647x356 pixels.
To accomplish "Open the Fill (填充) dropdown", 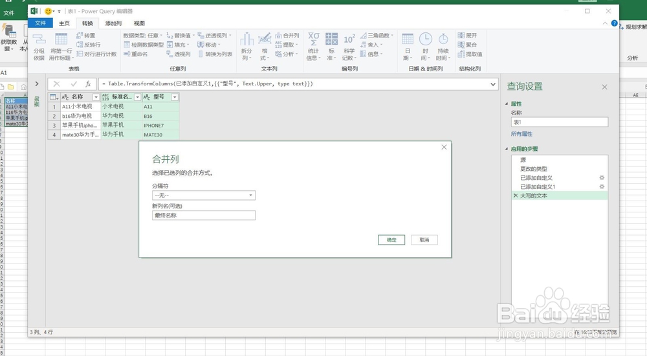I will point(179,45).
